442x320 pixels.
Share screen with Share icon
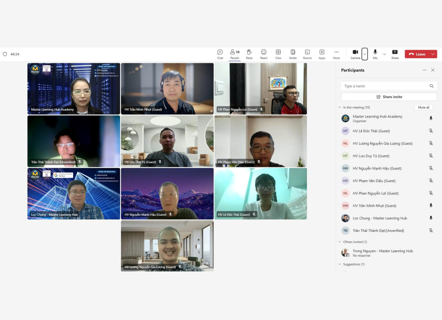click(395, 54)
